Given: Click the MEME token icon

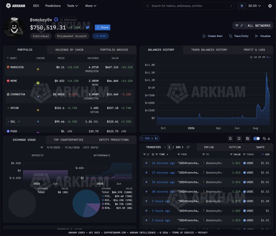Looking at the screenshot, I should tap(8, 81).
